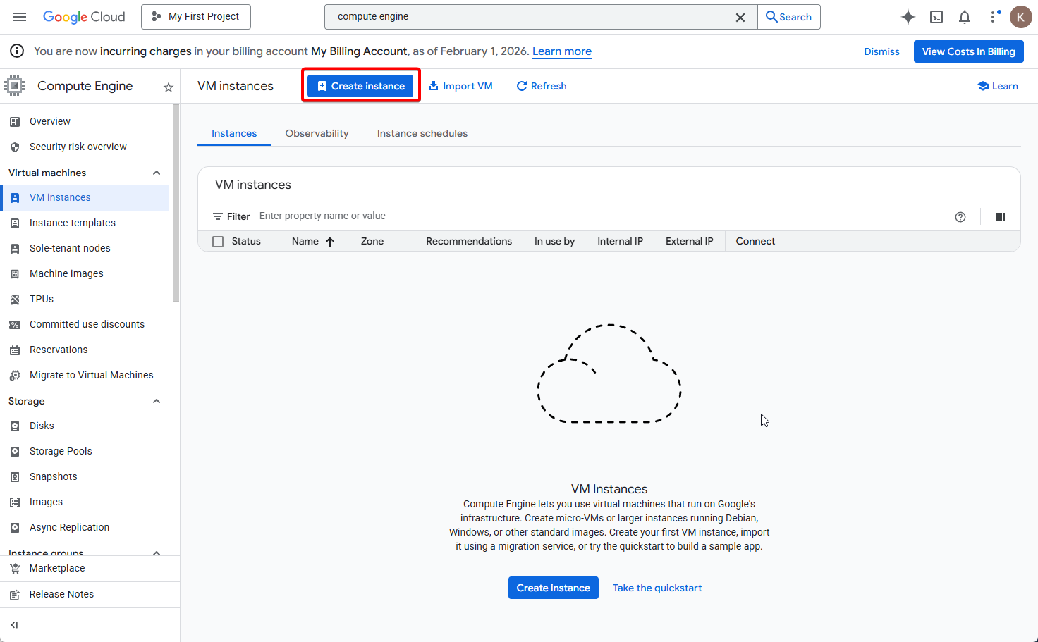Click the Google Cloud logo
This screenshot has height=642, width=1038.
pos(84,17)
